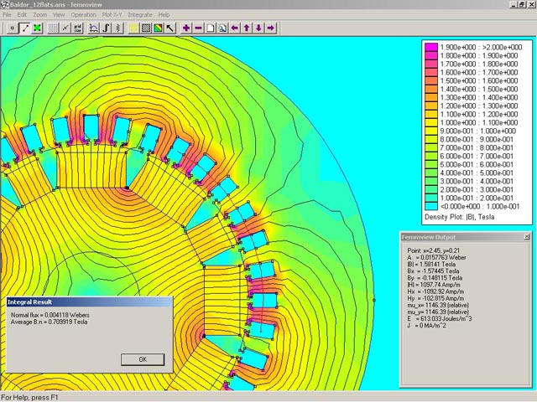Click 'For Help, press F1' status bar text
The height and width of the screenshot is (402, 537).
pos(30,398)
